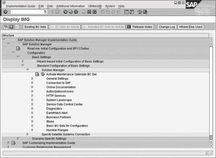Open the Utilities(M) menu
216x158 pixels.
95,6
